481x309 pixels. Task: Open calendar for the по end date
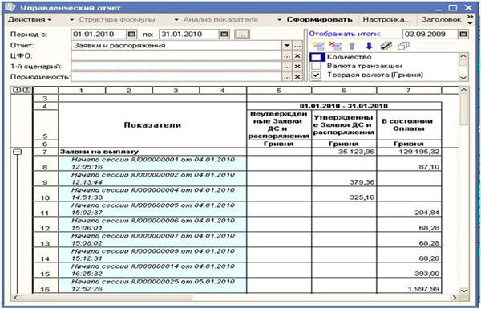coord(224,34)
